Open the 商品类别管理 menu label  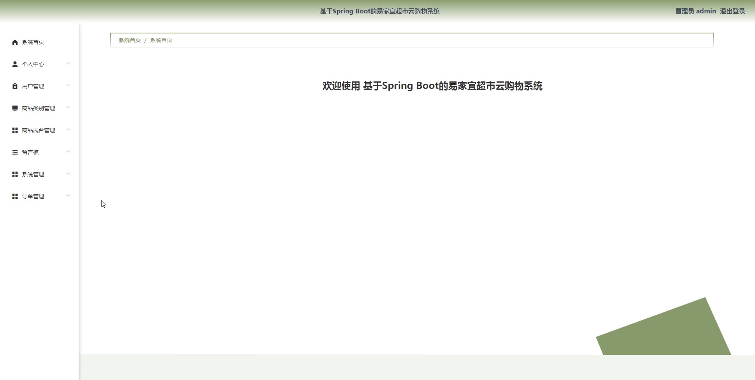click(39, 108)
